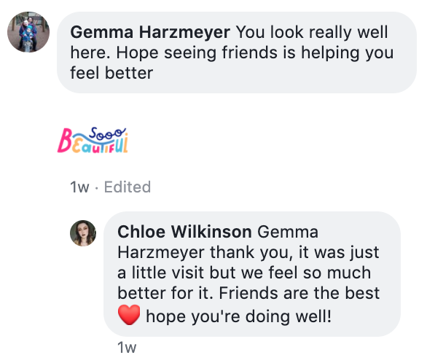Click Chloe Wilkinson's name in the reply

(x=184, y=232)
